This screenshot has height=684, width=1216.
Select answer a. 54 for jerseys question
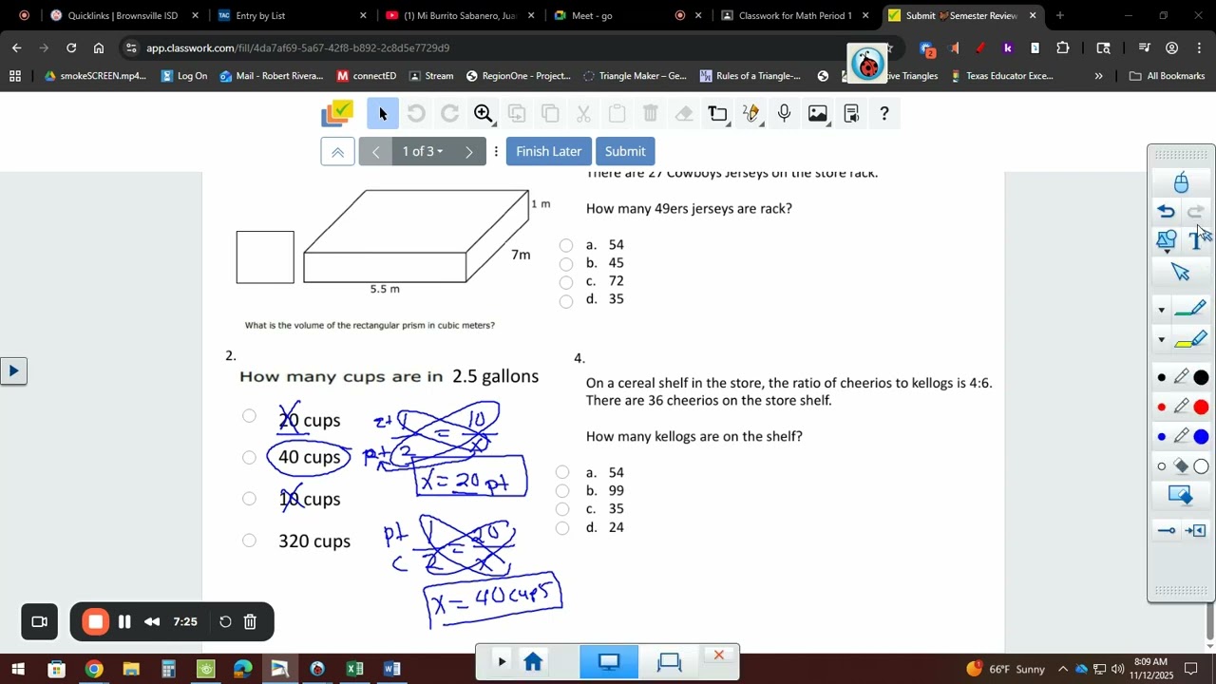click(x=566, y=245)
